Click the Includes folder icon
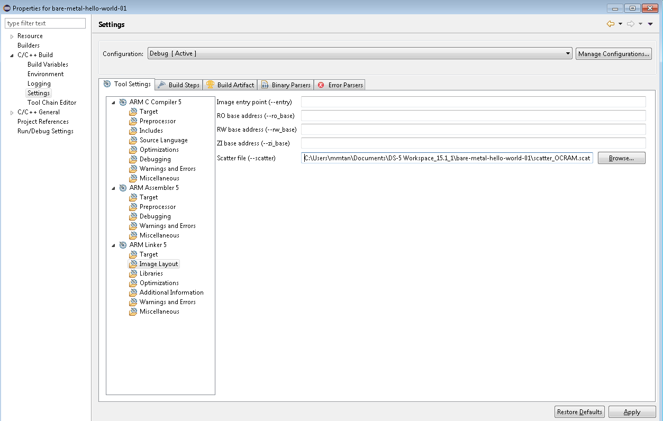The width and height of the screenshot is (663, 421). tap(133, 131)
